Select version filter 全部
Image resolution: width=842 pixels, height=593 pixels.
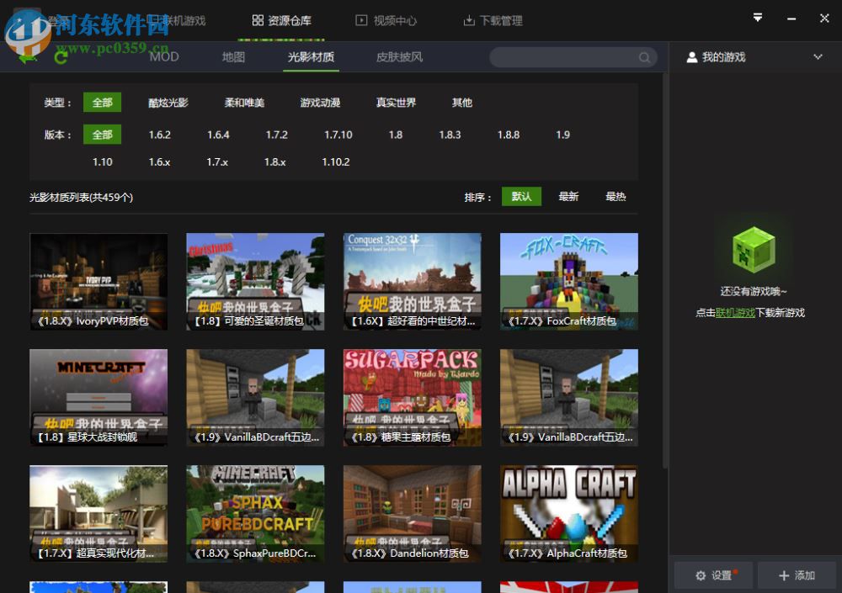click(x=102, y=135)
